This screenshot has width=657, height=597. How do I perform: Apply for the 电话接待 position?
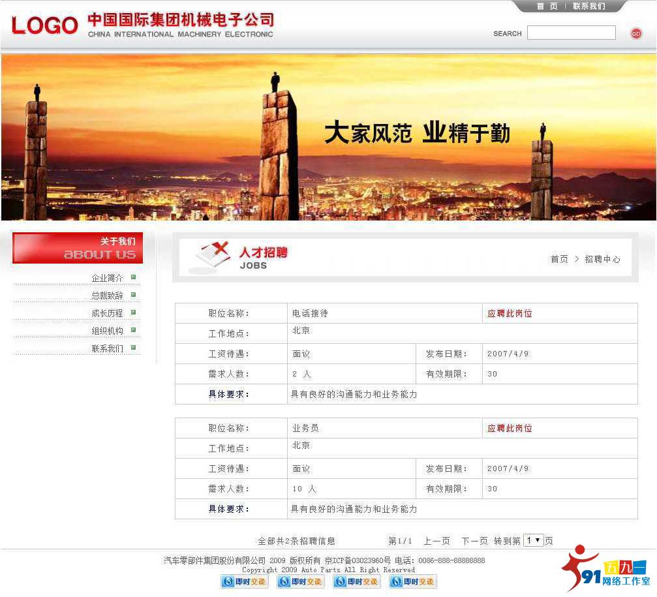[x=510, y=313]
